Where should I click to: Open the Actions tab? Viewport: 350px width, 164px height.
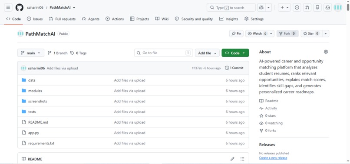tap(115, 19)
